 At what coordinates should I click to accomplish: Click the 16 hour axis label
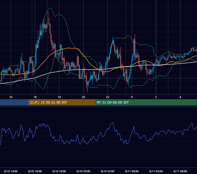click(35, 97)
